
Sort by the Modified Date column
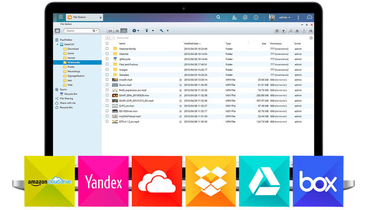[192, 44]
